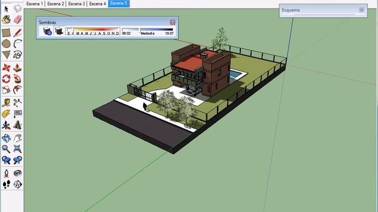
Task: Choose the Make Component tool
Action: tap(18, 9)
